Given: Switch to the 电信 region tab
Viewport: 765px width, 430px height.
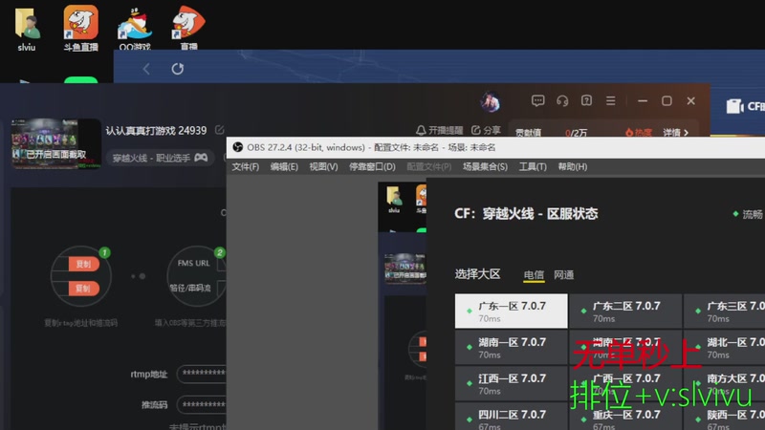Looking at the screenshot, I should [x=534, y=275].
